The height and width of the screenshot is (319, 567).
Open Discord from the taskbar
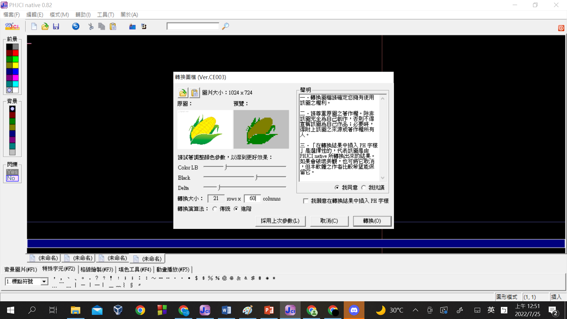click(x=354, y=310)
